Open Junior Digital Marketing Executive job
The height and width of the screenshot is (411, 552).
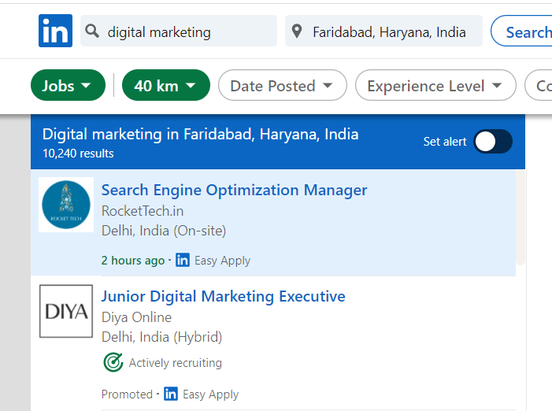point(223,296)
